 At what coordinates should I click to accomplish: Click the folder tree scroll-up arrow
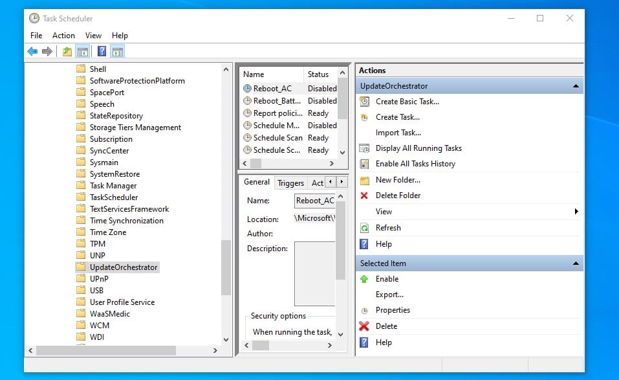pos(226,69)
